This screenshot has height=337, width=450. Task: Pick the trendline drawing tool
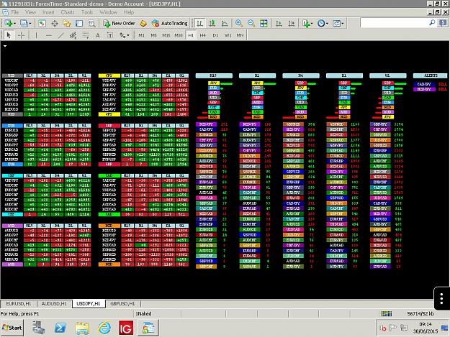coord(61,35)
